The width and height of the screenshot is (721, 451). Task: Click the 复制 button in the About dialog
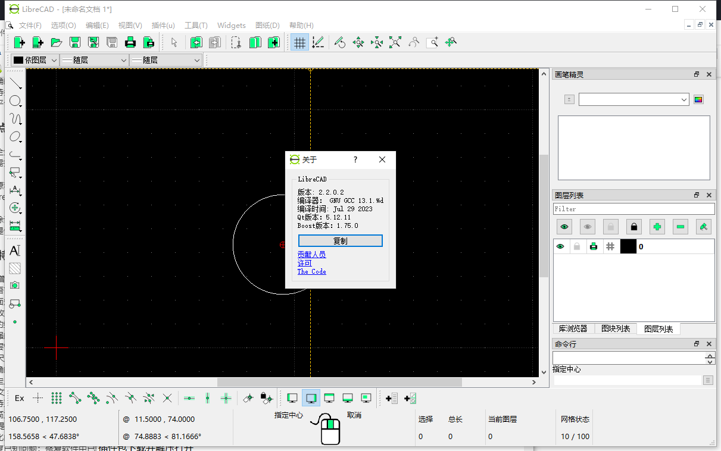pos(340,240)
